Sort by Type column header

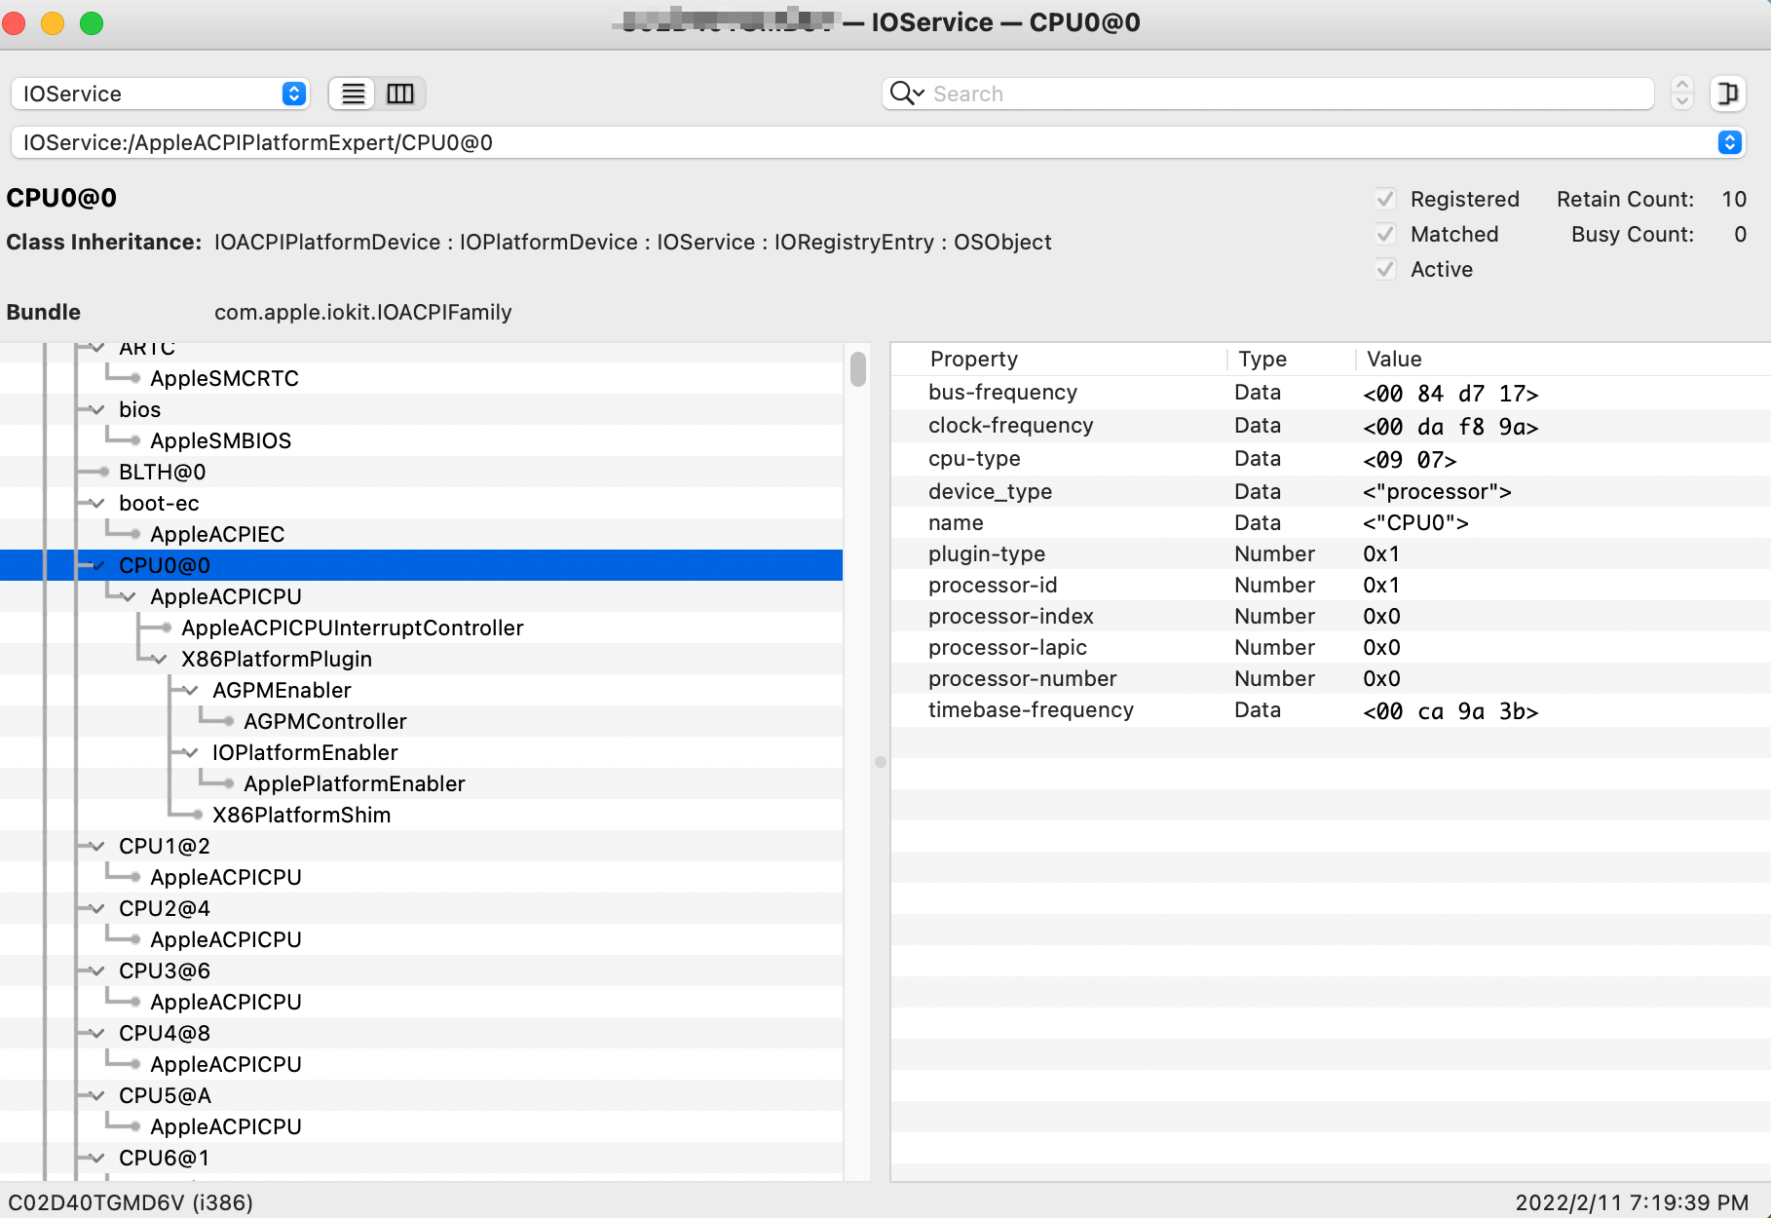1262,359
